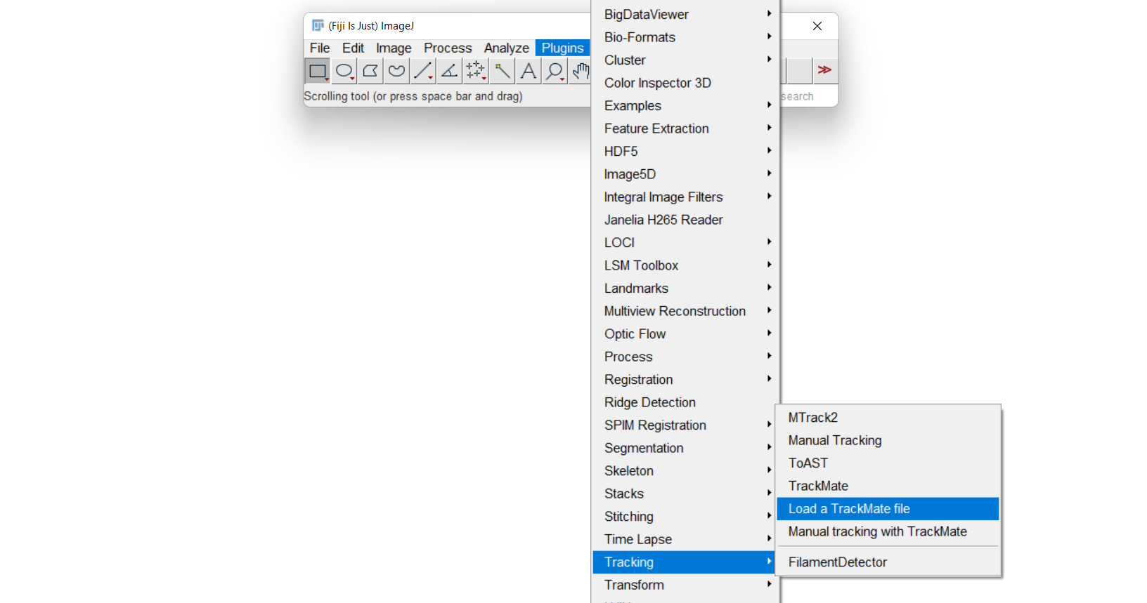
Task: Close the ImageJ window
Action: (x=817, y=26)
